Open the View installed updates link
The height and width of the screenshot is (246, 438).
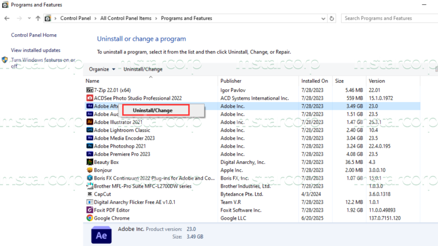click(x=36, y=50)
